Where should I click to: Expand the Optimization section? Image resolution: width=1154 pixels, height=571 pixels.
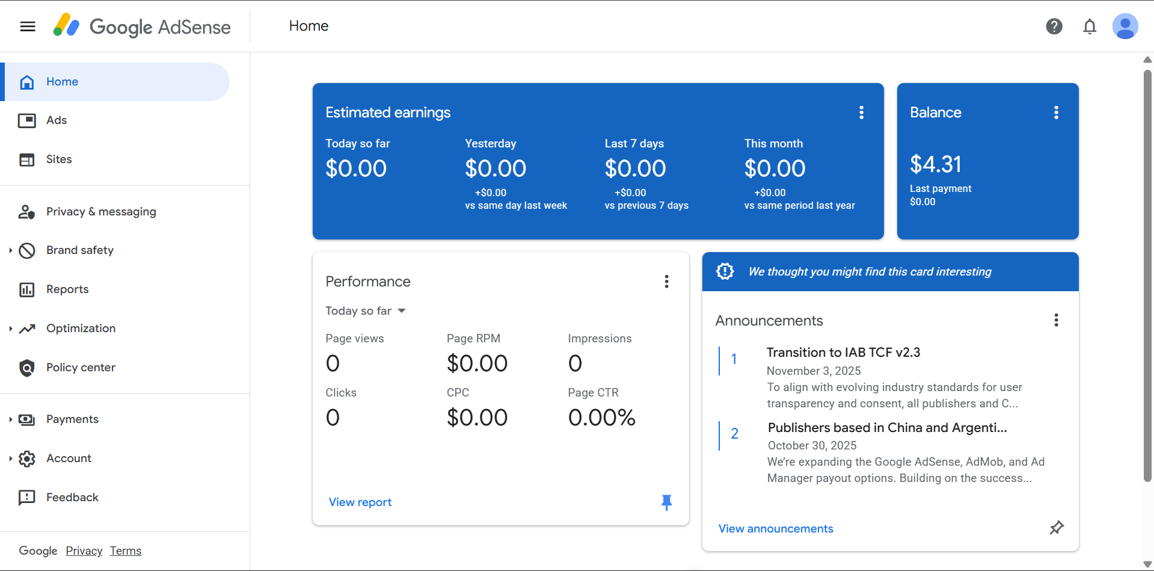(11, 329)
